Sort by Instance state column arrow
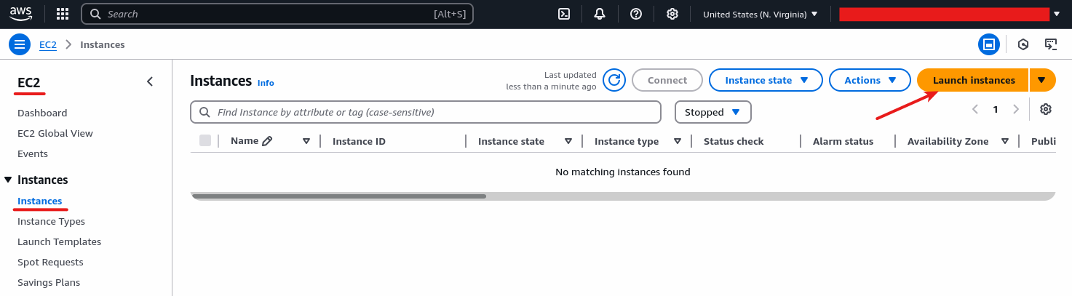 568,141
